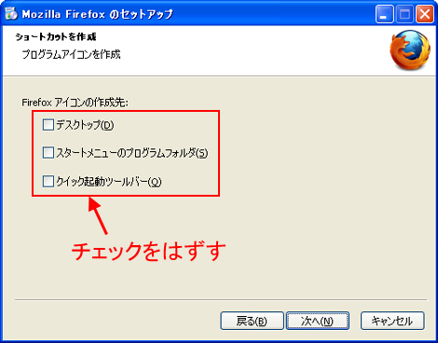This screenshot has height=343, width=438.
Task: Click the installer icon in title bar
Action: pyautogui.click(x=11, y=14)
